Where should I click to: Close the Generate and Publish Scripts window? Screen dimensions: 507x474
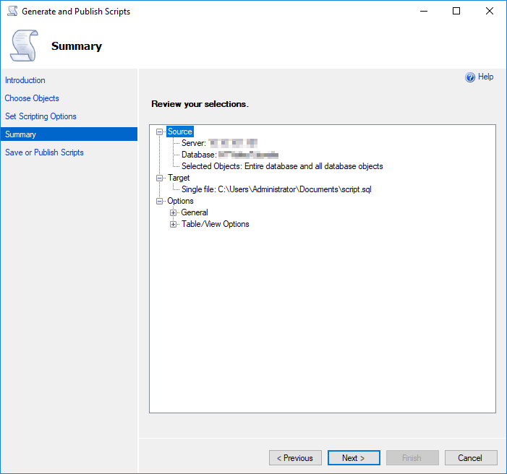(x=489, y=11)
